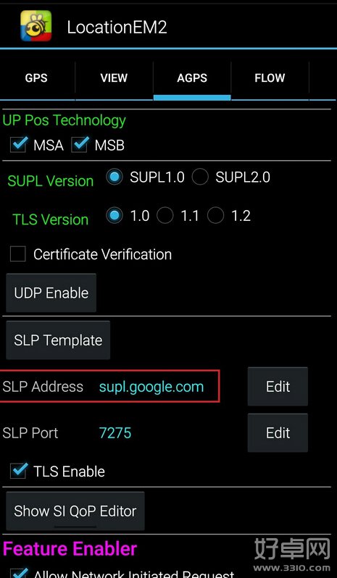The image size is (337, 578).
Task: Click the supl.google.com address text
Action: tap(151, 387)
